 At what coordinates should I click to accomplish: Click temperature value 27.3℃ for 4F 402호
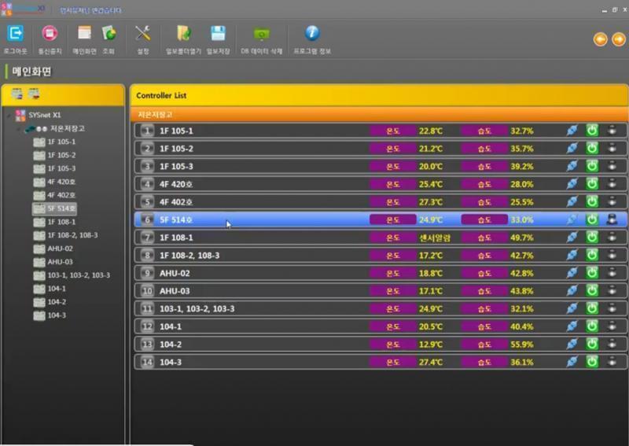point(431,202)
